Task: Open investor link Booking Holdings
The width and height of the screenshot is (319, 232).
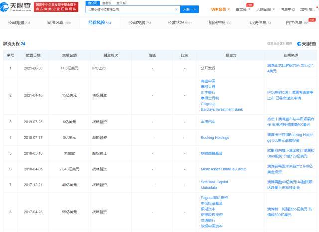Action: click(x=215, y=138)
